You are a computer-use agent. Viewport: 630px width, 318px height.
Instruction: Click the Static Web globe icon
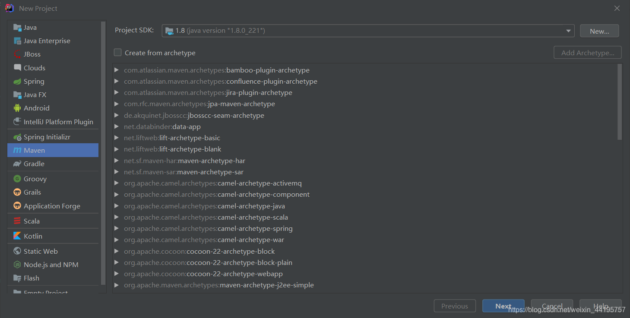click(17, 251)
